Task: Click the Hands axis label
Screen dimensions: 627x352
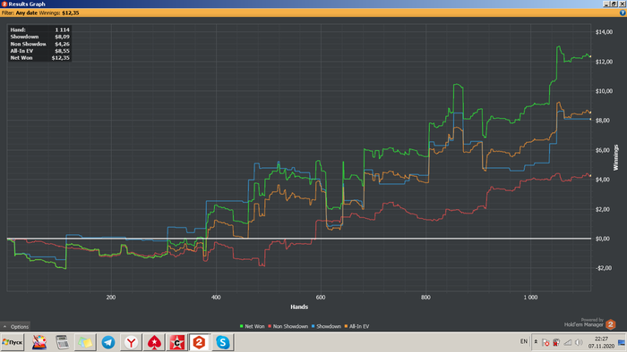Action: pyautogui.click(x=299, y=306)
